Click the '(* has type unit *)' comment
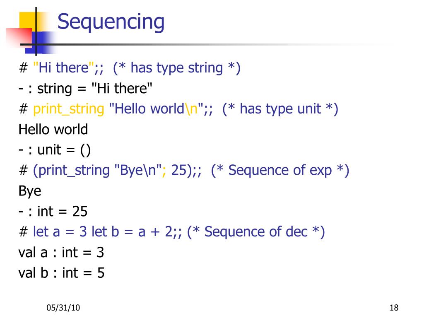The height and width of the screenshot is (318, 424). (280, 109)
